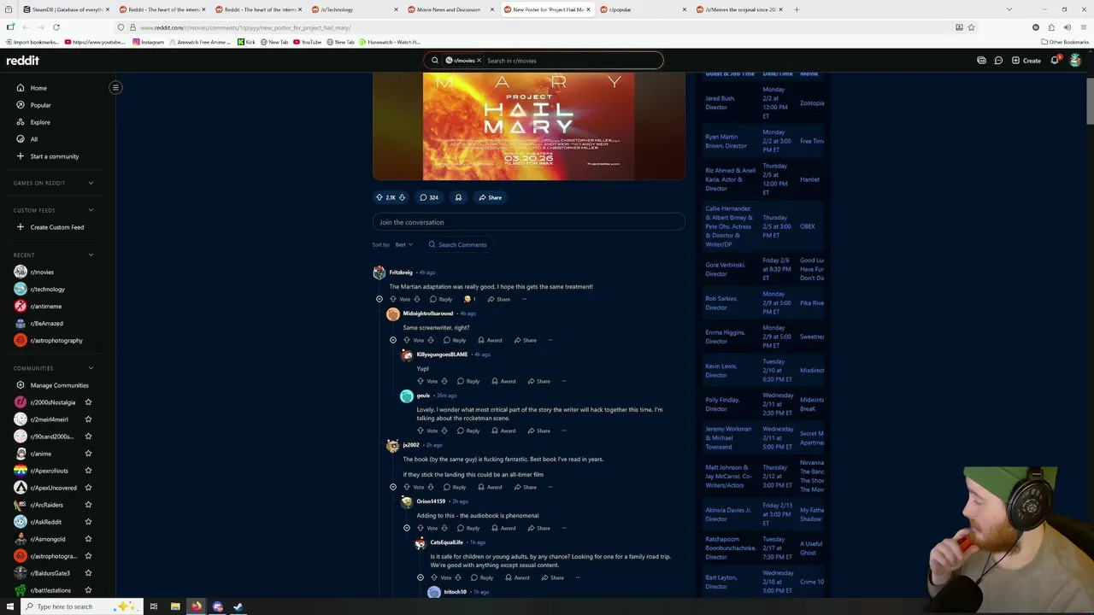Collapse Midnightrollsaround's comment thread
Screen dimensions: 1094x615
point(393,340)
